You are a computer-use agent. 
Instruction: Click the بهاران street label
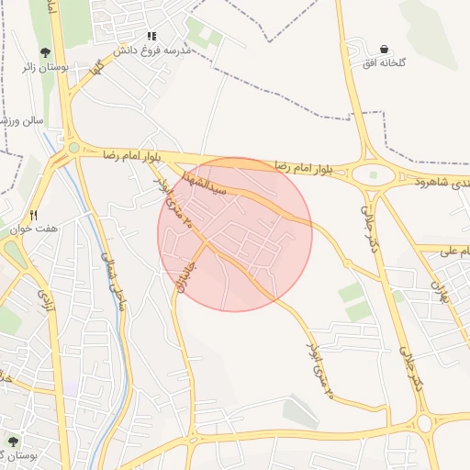(440, 292)
